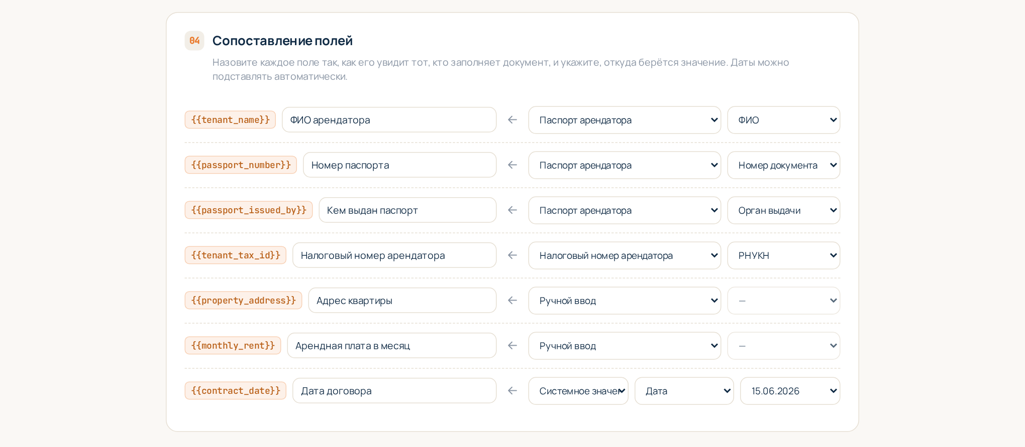Click the 04 step badge

click(194, 41)
